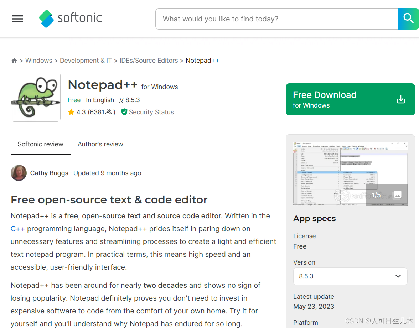419x328 pixels.
Task: Click the App specs heading
Action: [315, 219]
